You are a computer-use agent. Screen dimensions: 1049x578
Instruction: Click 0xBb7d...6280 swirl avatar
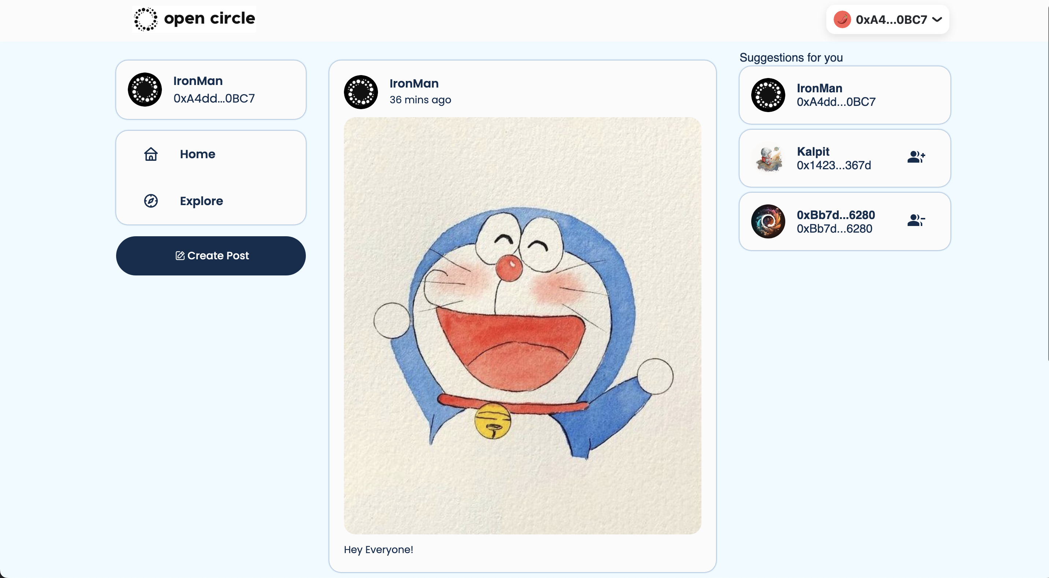click(x=768, y=222)
